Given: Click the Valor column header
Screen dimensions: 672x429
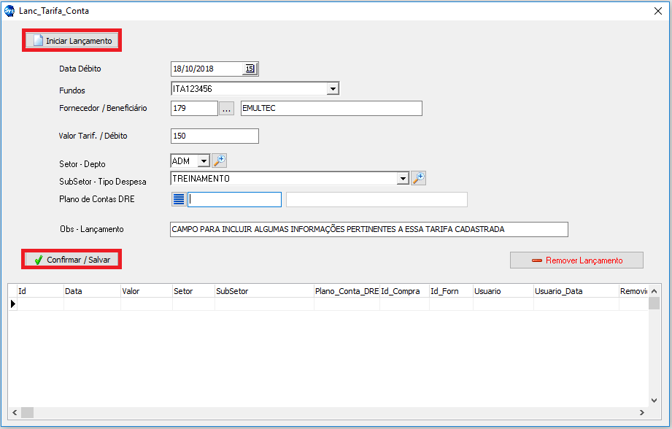Looking at the screenshot, I should (x=146, y=291).
